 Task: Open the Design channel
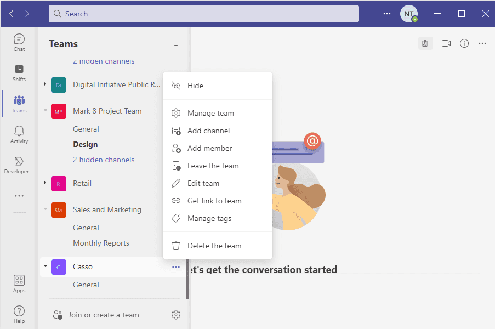tap(85, 144)
